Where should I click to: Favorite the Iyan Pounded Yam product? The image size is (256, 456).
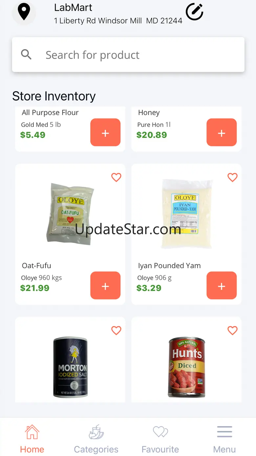[x=232, y=177]
